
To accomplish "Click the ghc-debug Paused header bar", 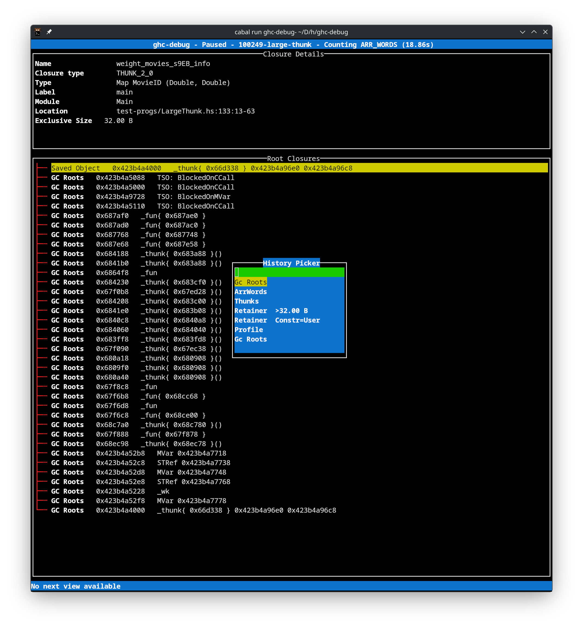I will pyautogui.click(x=291, y=45).
